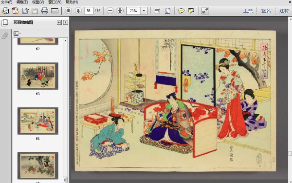Viewport: 292px width, 183px height.
Task: Open the 视图(V) menu
Action: pos(38,2)
